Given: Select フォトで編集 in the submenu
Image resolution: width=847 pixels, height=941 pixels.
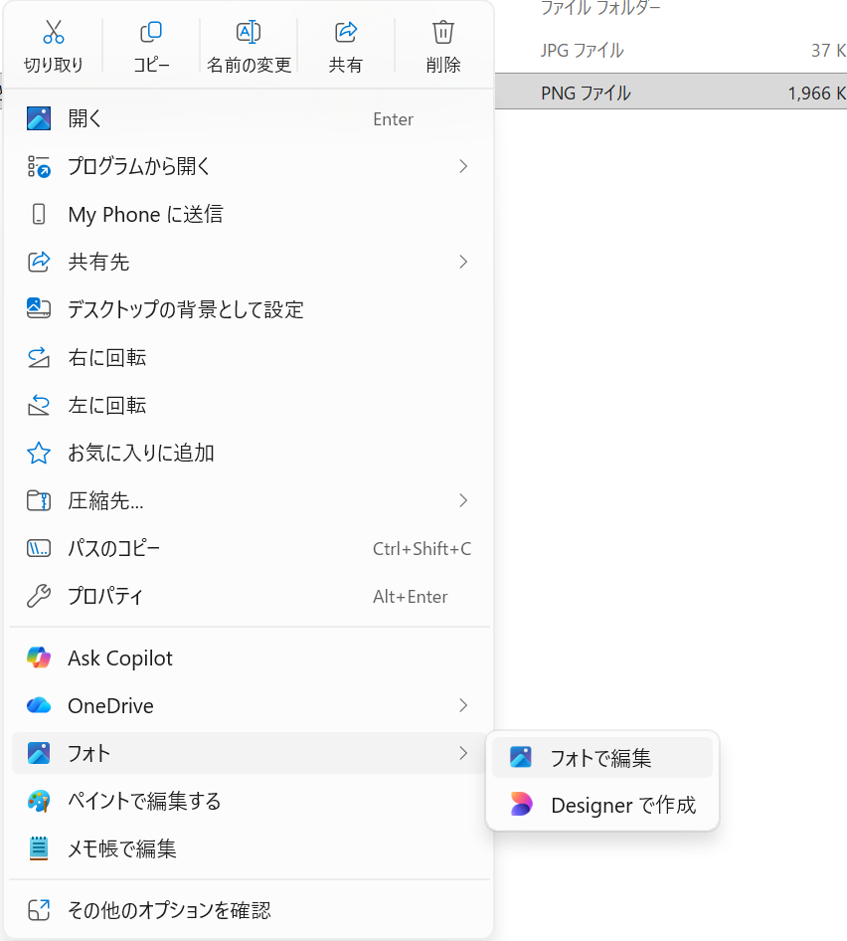Looking at the screenshot, I should coord(600,758).
